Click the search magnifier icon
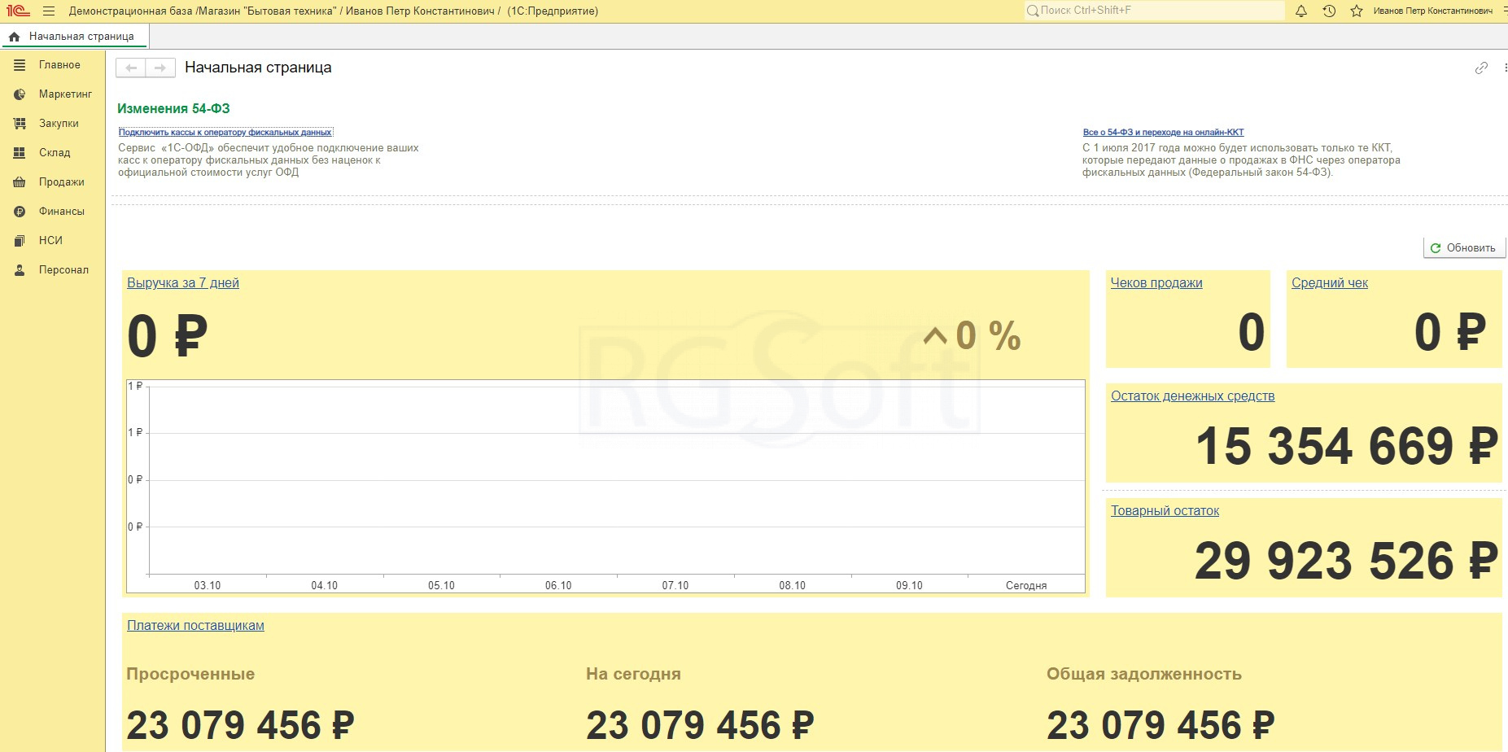Viewport: 1508px width, 752px height. pyautogui.click(x=1033, y=11)
